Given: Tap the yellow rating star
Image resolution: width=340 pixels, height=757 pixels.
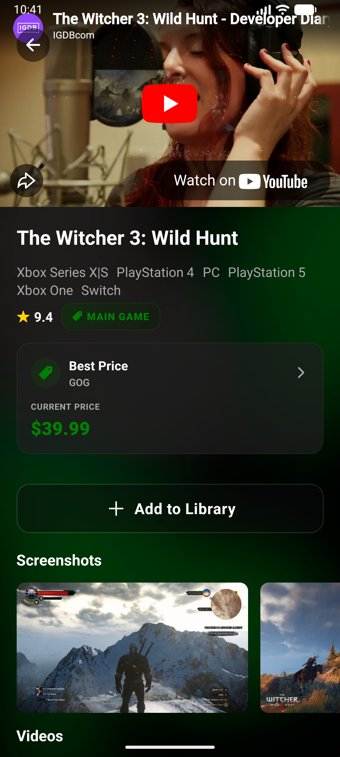Looking at the screenshot, I should click(x=23, y=317).
